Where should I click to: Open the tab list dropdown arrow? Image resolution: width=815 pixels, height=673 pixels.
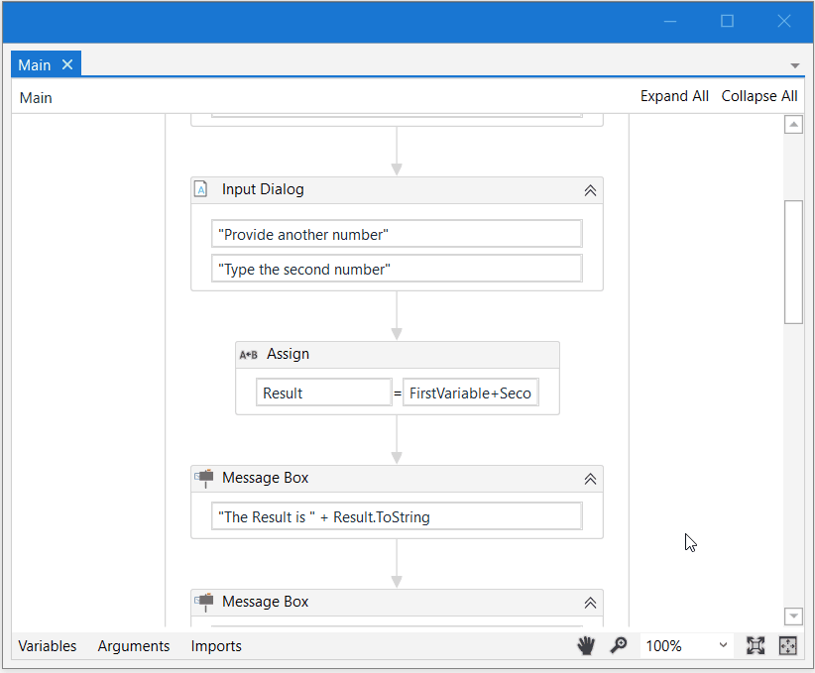(x=794, y=65)
